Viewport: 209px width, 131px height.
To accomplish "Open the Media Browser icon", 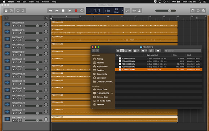I will tap(203, 11).
